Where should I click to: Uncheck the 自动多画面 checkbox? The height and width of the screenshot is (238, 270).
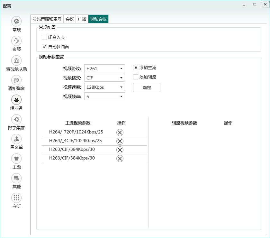tap(44, 47)
